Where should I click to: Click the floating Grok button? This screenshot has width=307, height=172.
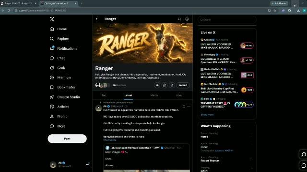[x=304, y=154]
